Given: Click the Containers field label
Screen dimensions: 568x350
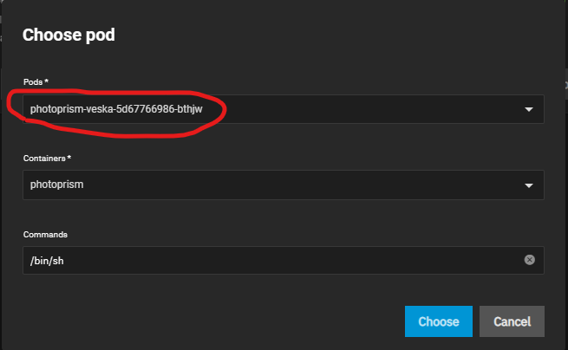Looking at the screenshot, I should click(44, 159).
